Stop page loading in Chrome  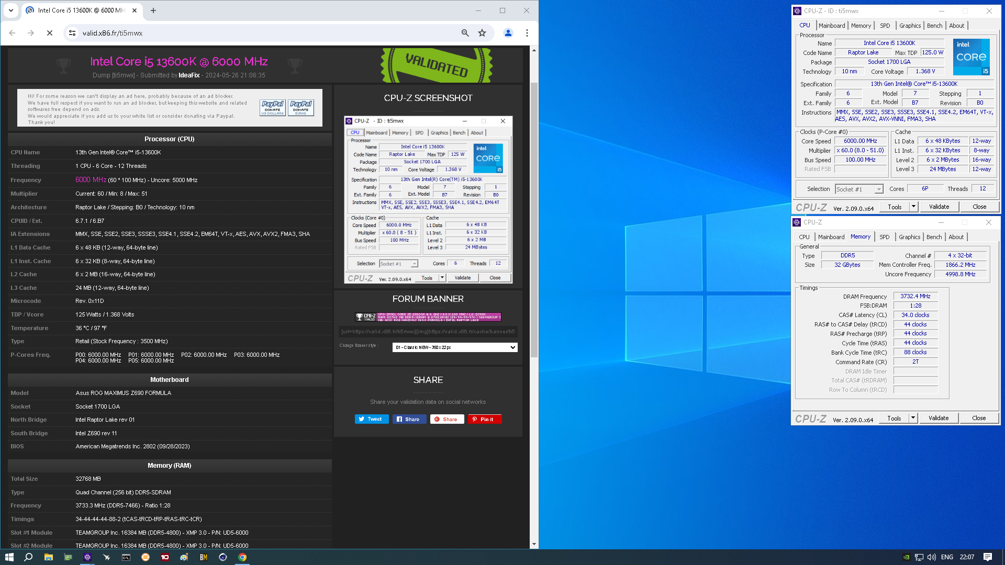[x=50, y=33]
